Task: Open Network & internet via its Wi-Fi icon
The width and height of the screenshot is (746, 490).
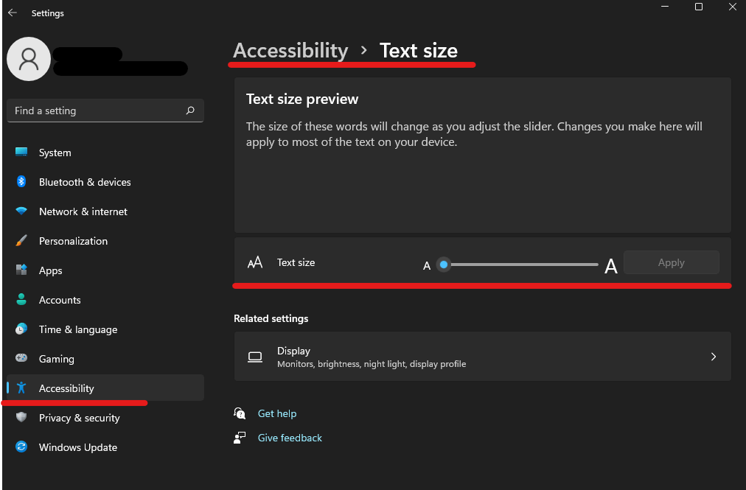Action: click(x=22, y=211)
